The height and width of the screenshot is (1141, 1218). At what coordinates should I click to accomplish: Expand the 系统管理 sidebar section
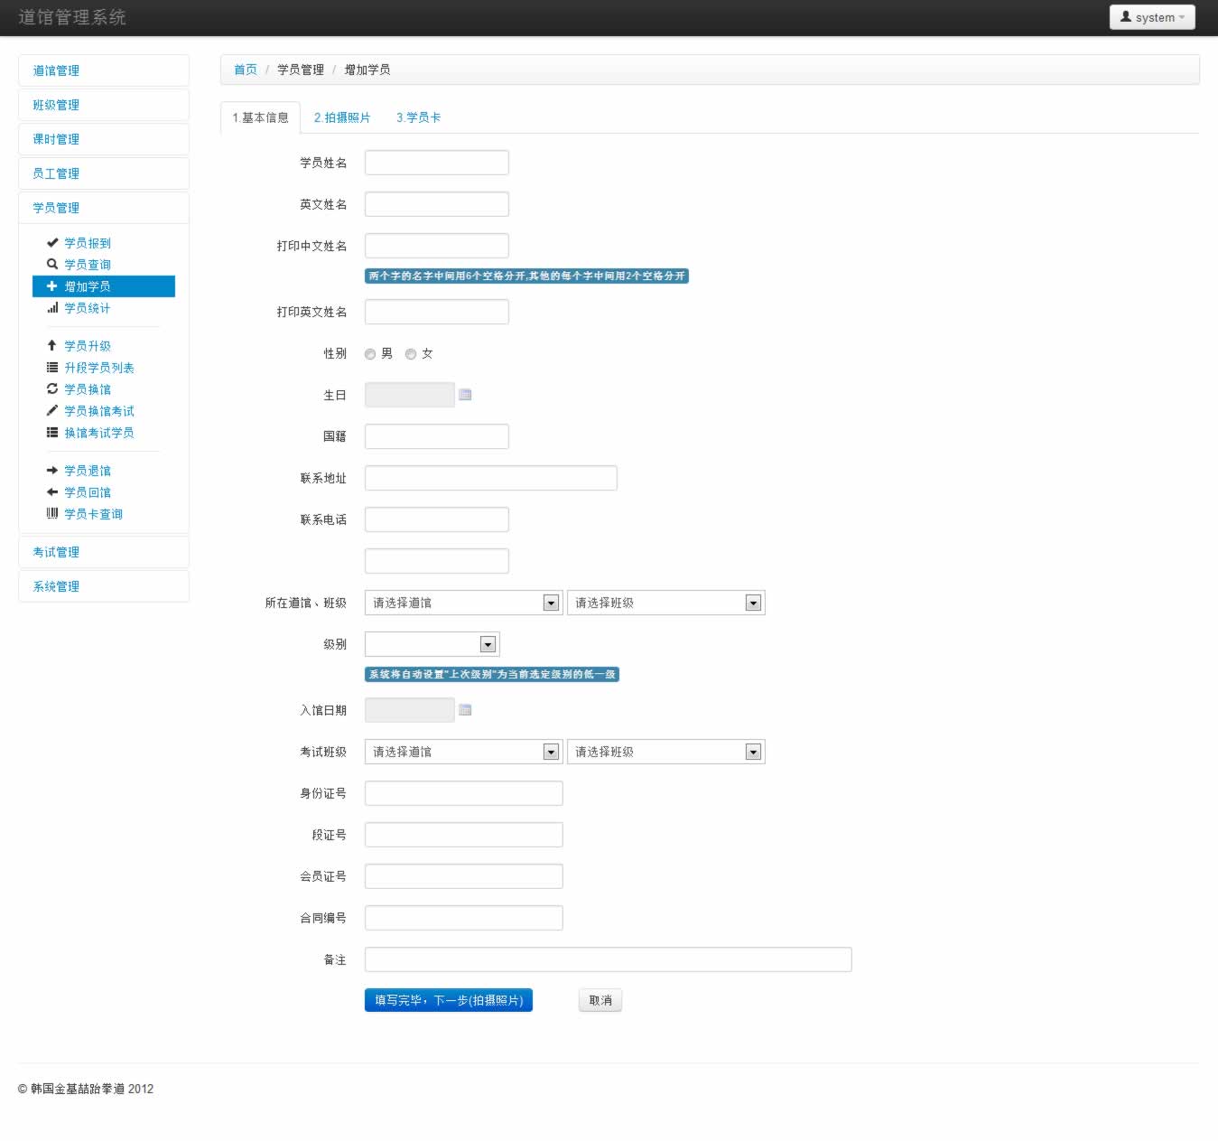pyautogui.click(x=104, y=586)
